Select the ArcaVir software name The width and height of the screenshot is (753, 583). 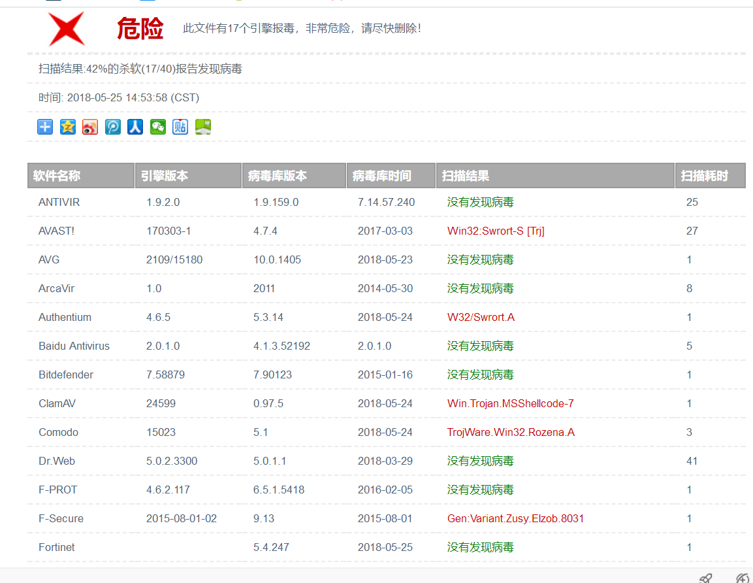click(56, 289)
